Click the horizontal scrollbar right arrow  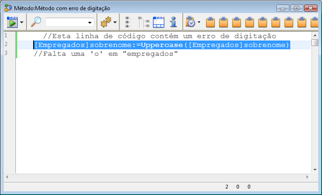(x=308, y=177)
